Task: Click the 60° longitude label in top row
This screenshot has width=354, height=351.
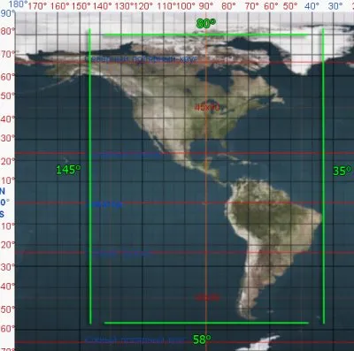Action: pos(271,6)
